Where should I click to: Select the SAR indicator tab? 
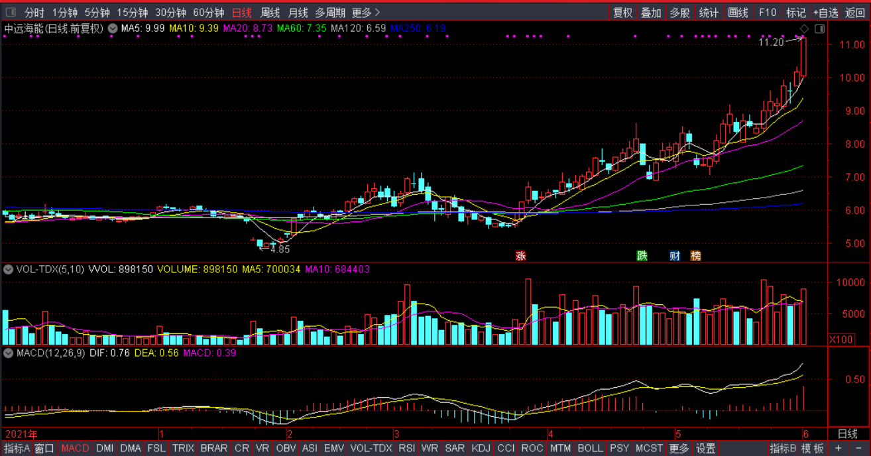455,449
